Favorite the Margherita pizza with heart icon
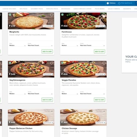 click(x=52, y=15)
